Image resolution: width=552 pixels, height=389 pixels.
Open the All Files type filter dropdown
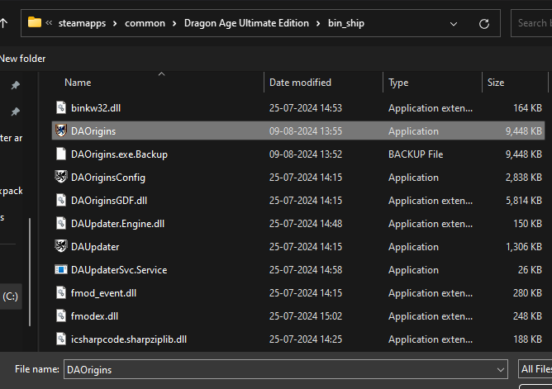(535, 369)
